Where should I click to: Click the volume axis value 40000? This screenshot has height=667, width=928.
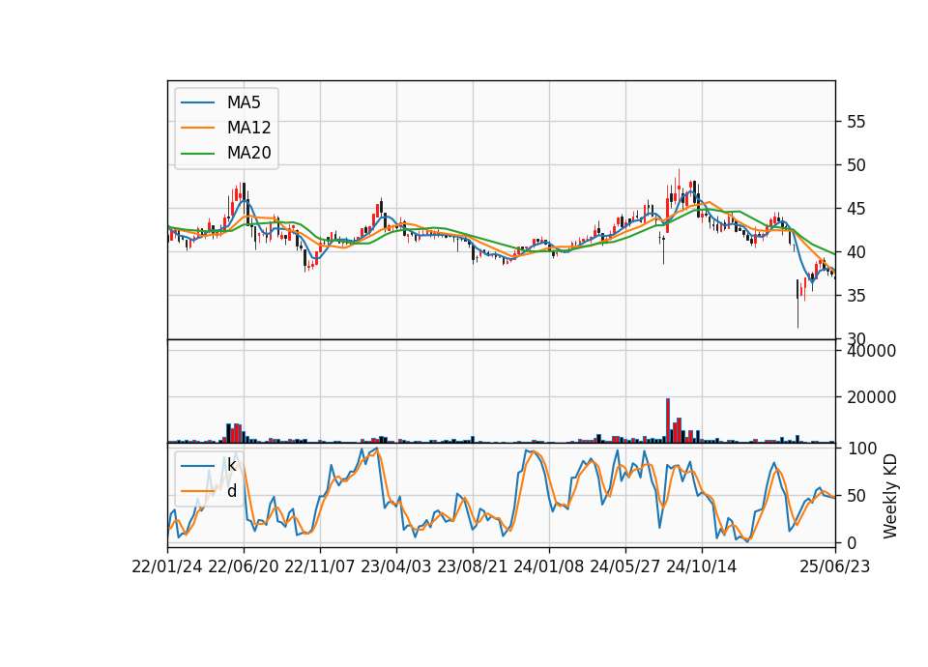point(871,351)
